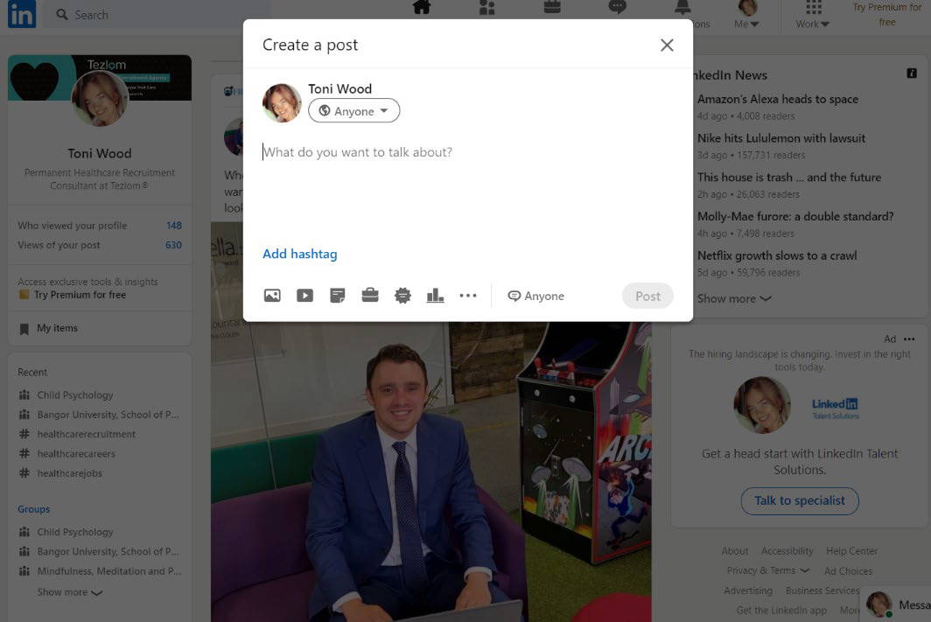This screenshot has height=622, width=931.
Task: Click the Anyone comment control button
Action: point(536,296)
